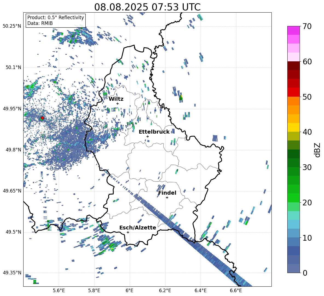Click the dBZ colorbar axis label
The height and width of the screenshot is (296, 324).
(317, 150)
